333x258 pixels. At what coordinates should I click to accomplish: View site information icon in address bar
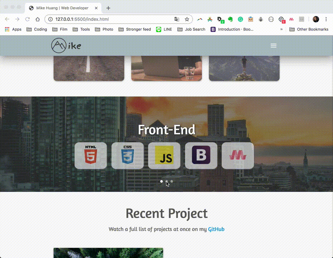tap(50, 19)
